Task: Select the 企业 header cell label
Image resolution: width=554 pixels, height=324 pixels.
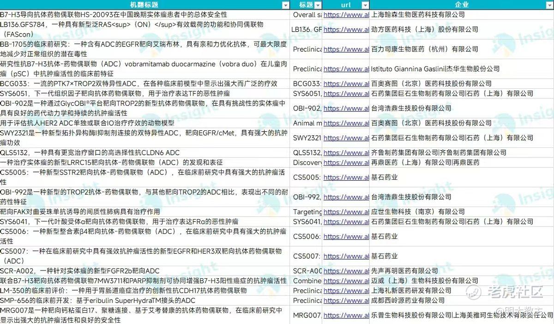Action: point(462,5)
